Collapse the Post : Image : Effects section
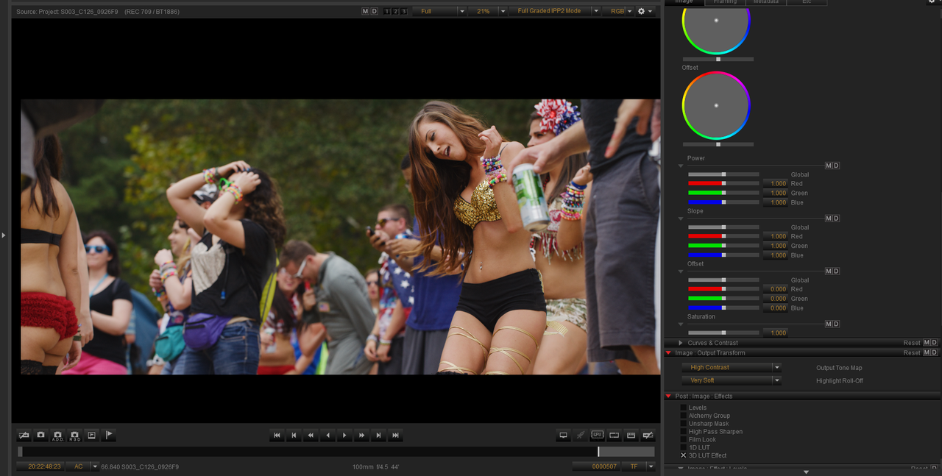Screen dimensions: 942x476 pos(669,396)
